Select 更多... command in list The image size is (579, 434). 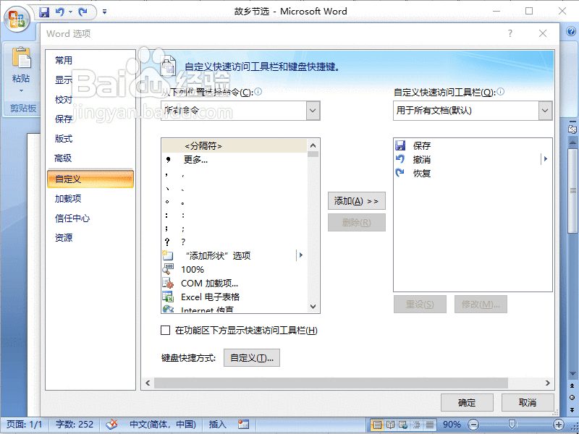234,160
